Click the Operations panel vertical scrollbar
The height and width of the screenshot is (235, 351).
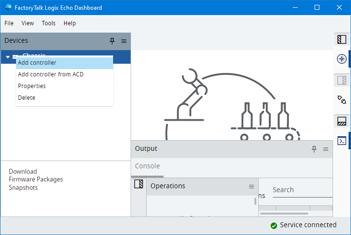(255, 201)
